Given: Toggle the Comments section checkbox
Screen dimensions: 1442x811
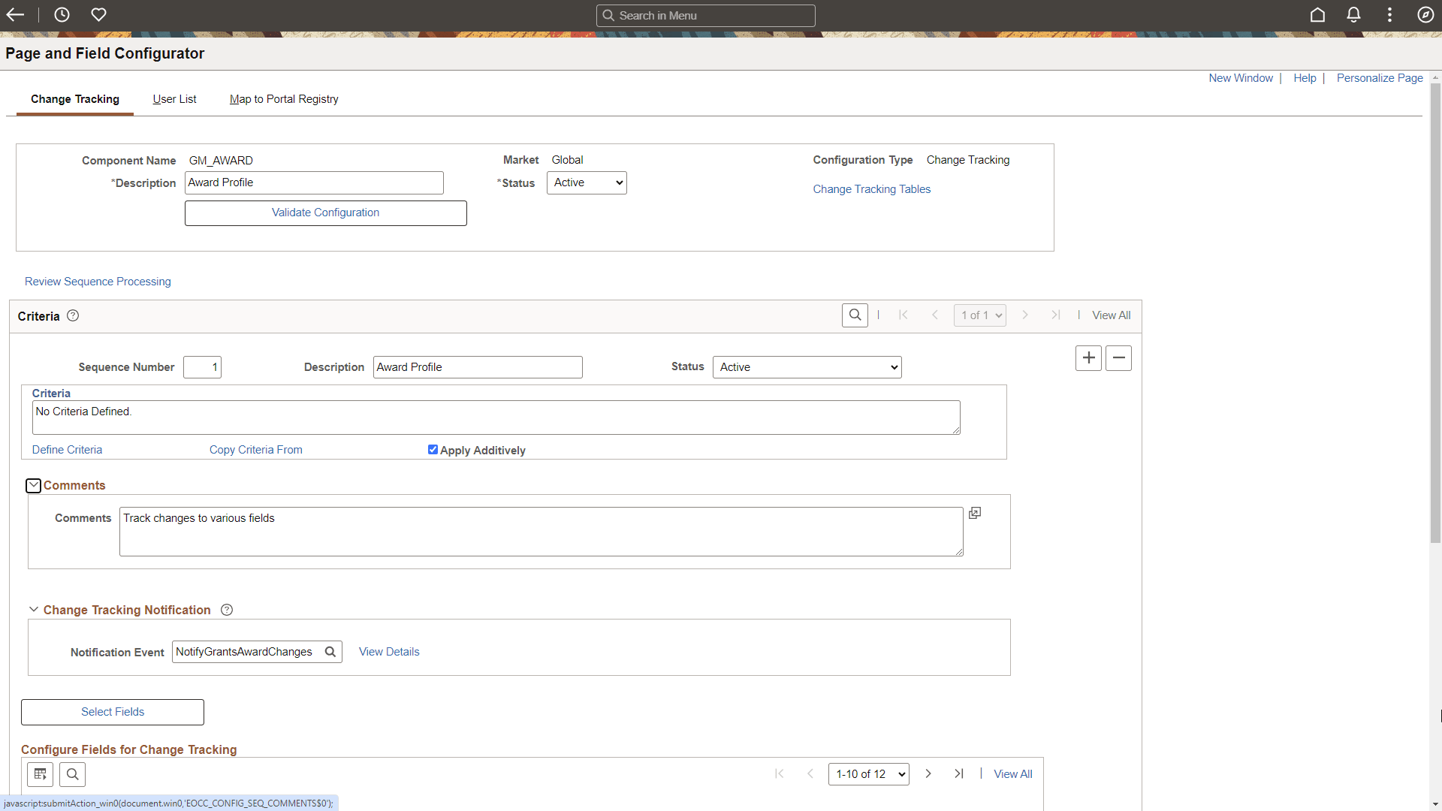Looking at the screenshot, I should point(33,485).
